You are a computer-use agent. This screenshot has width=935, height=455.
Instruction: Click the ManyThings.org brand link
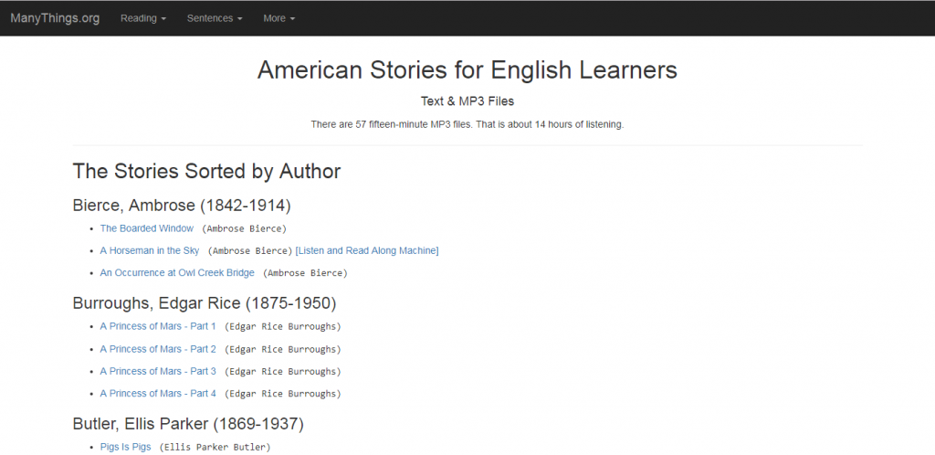click(55, 18)
